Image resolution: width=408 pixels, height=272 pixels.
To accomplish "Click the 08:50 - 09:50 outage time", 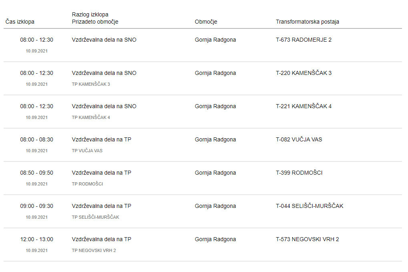I will [37, 173].
